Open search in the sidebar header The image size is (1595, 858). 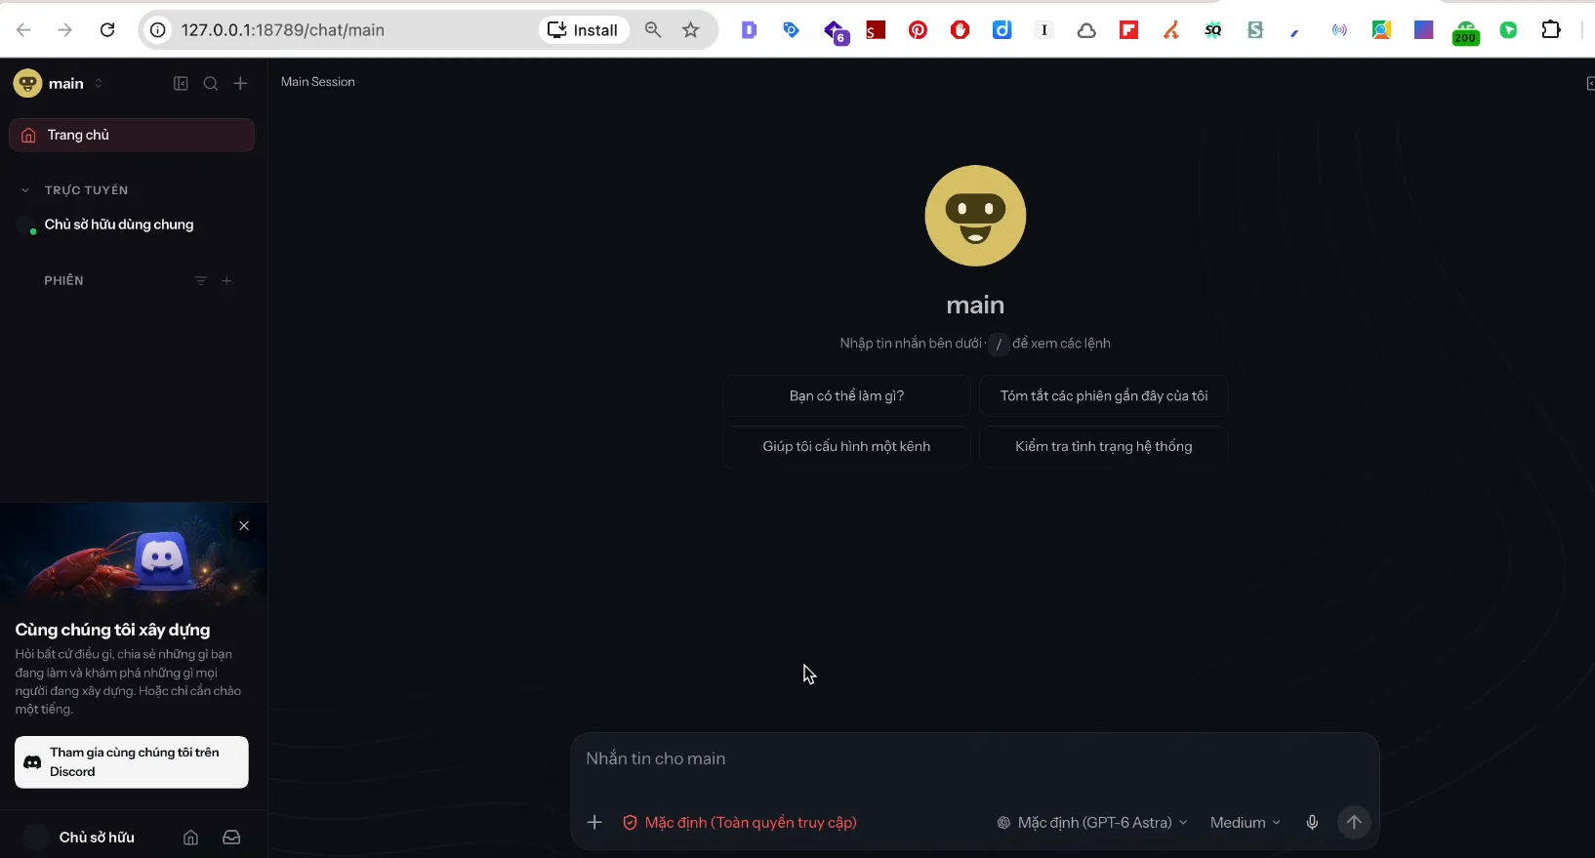point(211,84)
